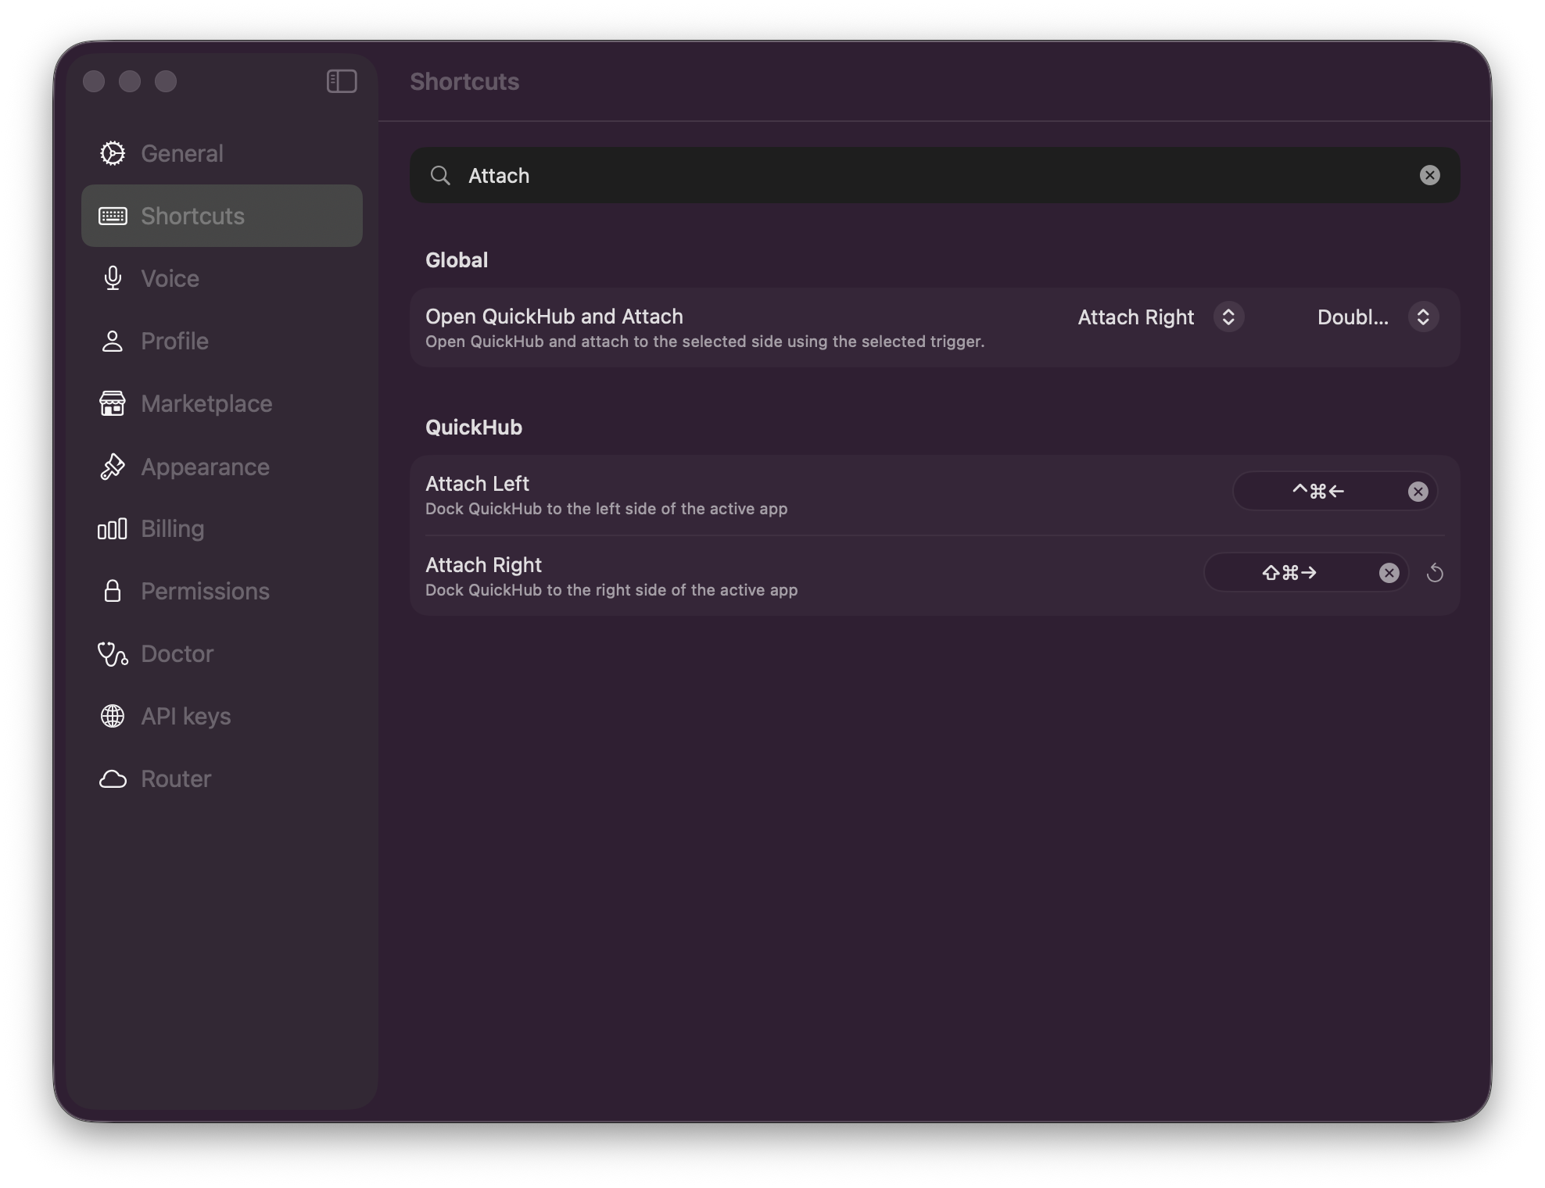
Task: Reset Attach Right shortcut to default
Action: (1435, 573)
